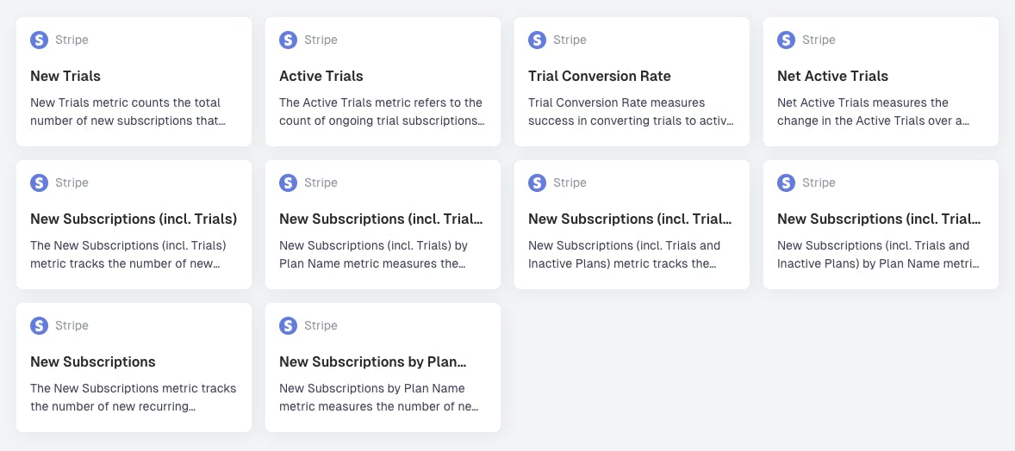The image size is (1015, 451).
Task: Open the Active Trials metric title
Action: tap(321, 76)
